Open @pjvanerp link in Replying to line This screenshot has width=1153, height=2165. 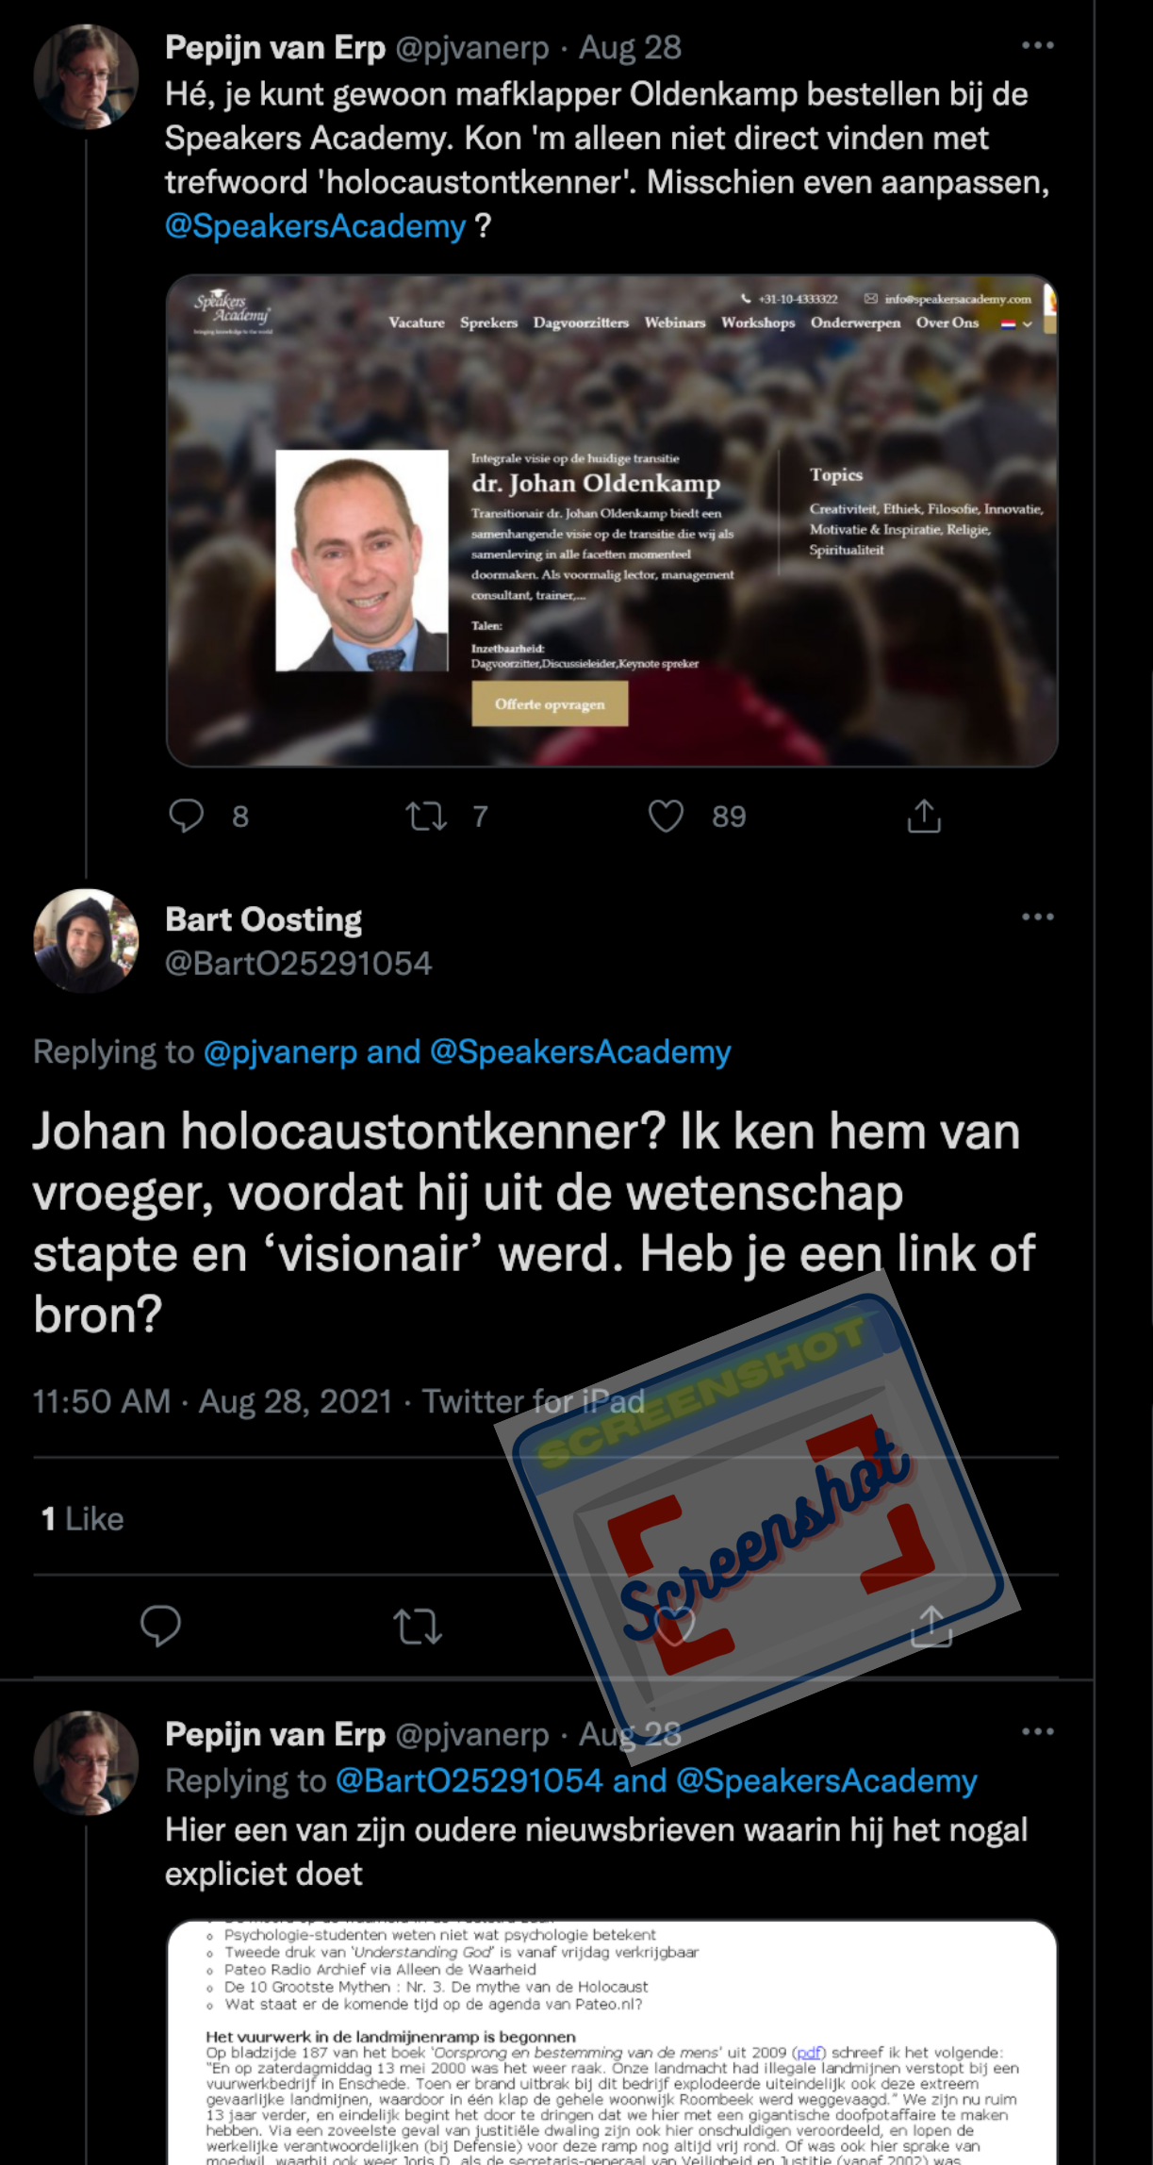coord(280,1052)
